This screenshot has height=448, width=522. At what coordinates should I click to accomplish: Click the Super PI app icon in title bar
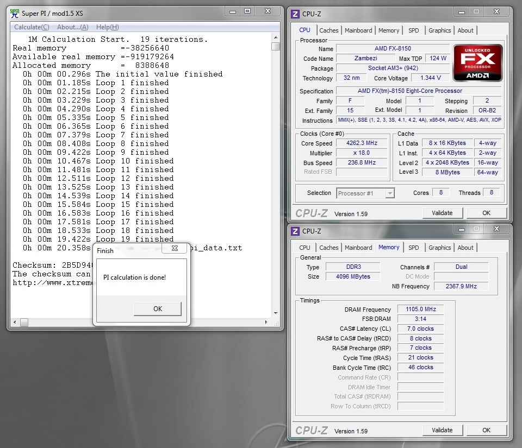click(15, 13)
